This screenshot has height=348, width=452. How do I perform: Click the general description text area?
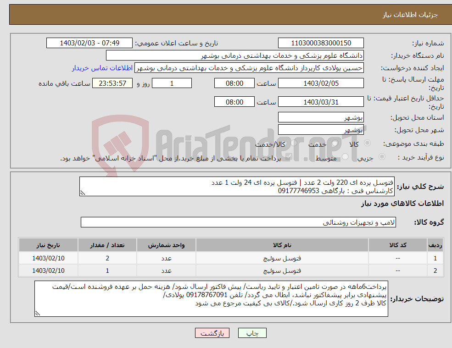coord(237,187)
